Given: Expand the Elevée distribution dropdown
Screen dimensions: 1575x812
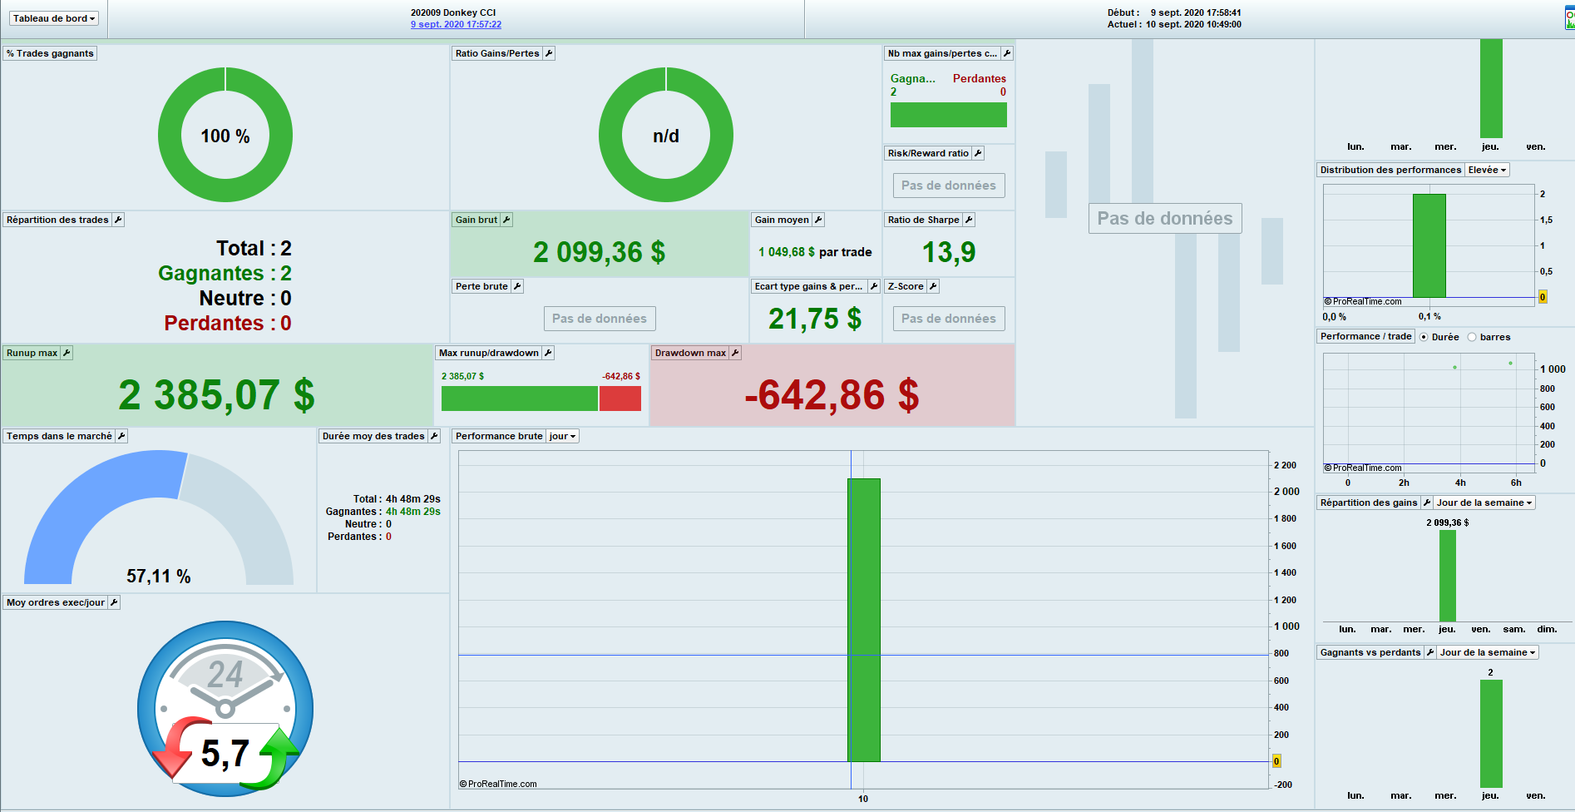Looking at the screenshot, I should [1487, 170].
